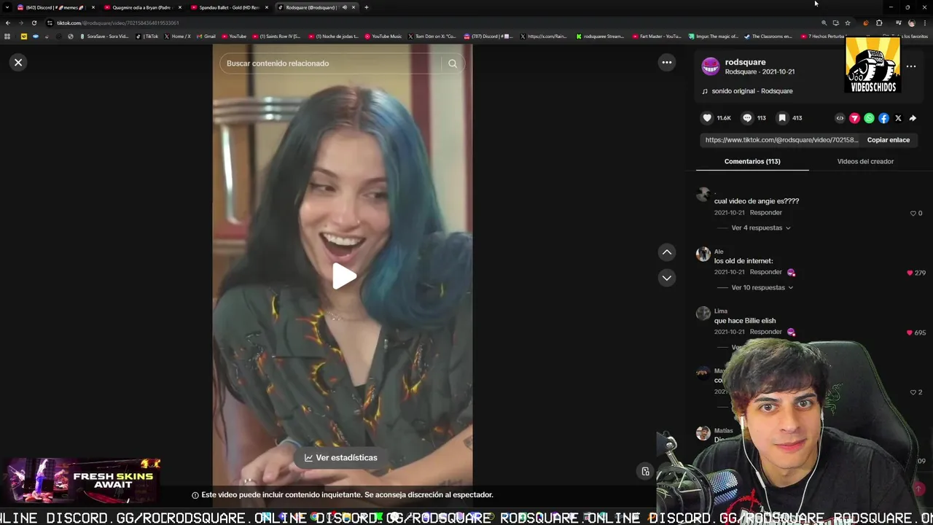Open more share options arrow

click(x=913, y=118)
